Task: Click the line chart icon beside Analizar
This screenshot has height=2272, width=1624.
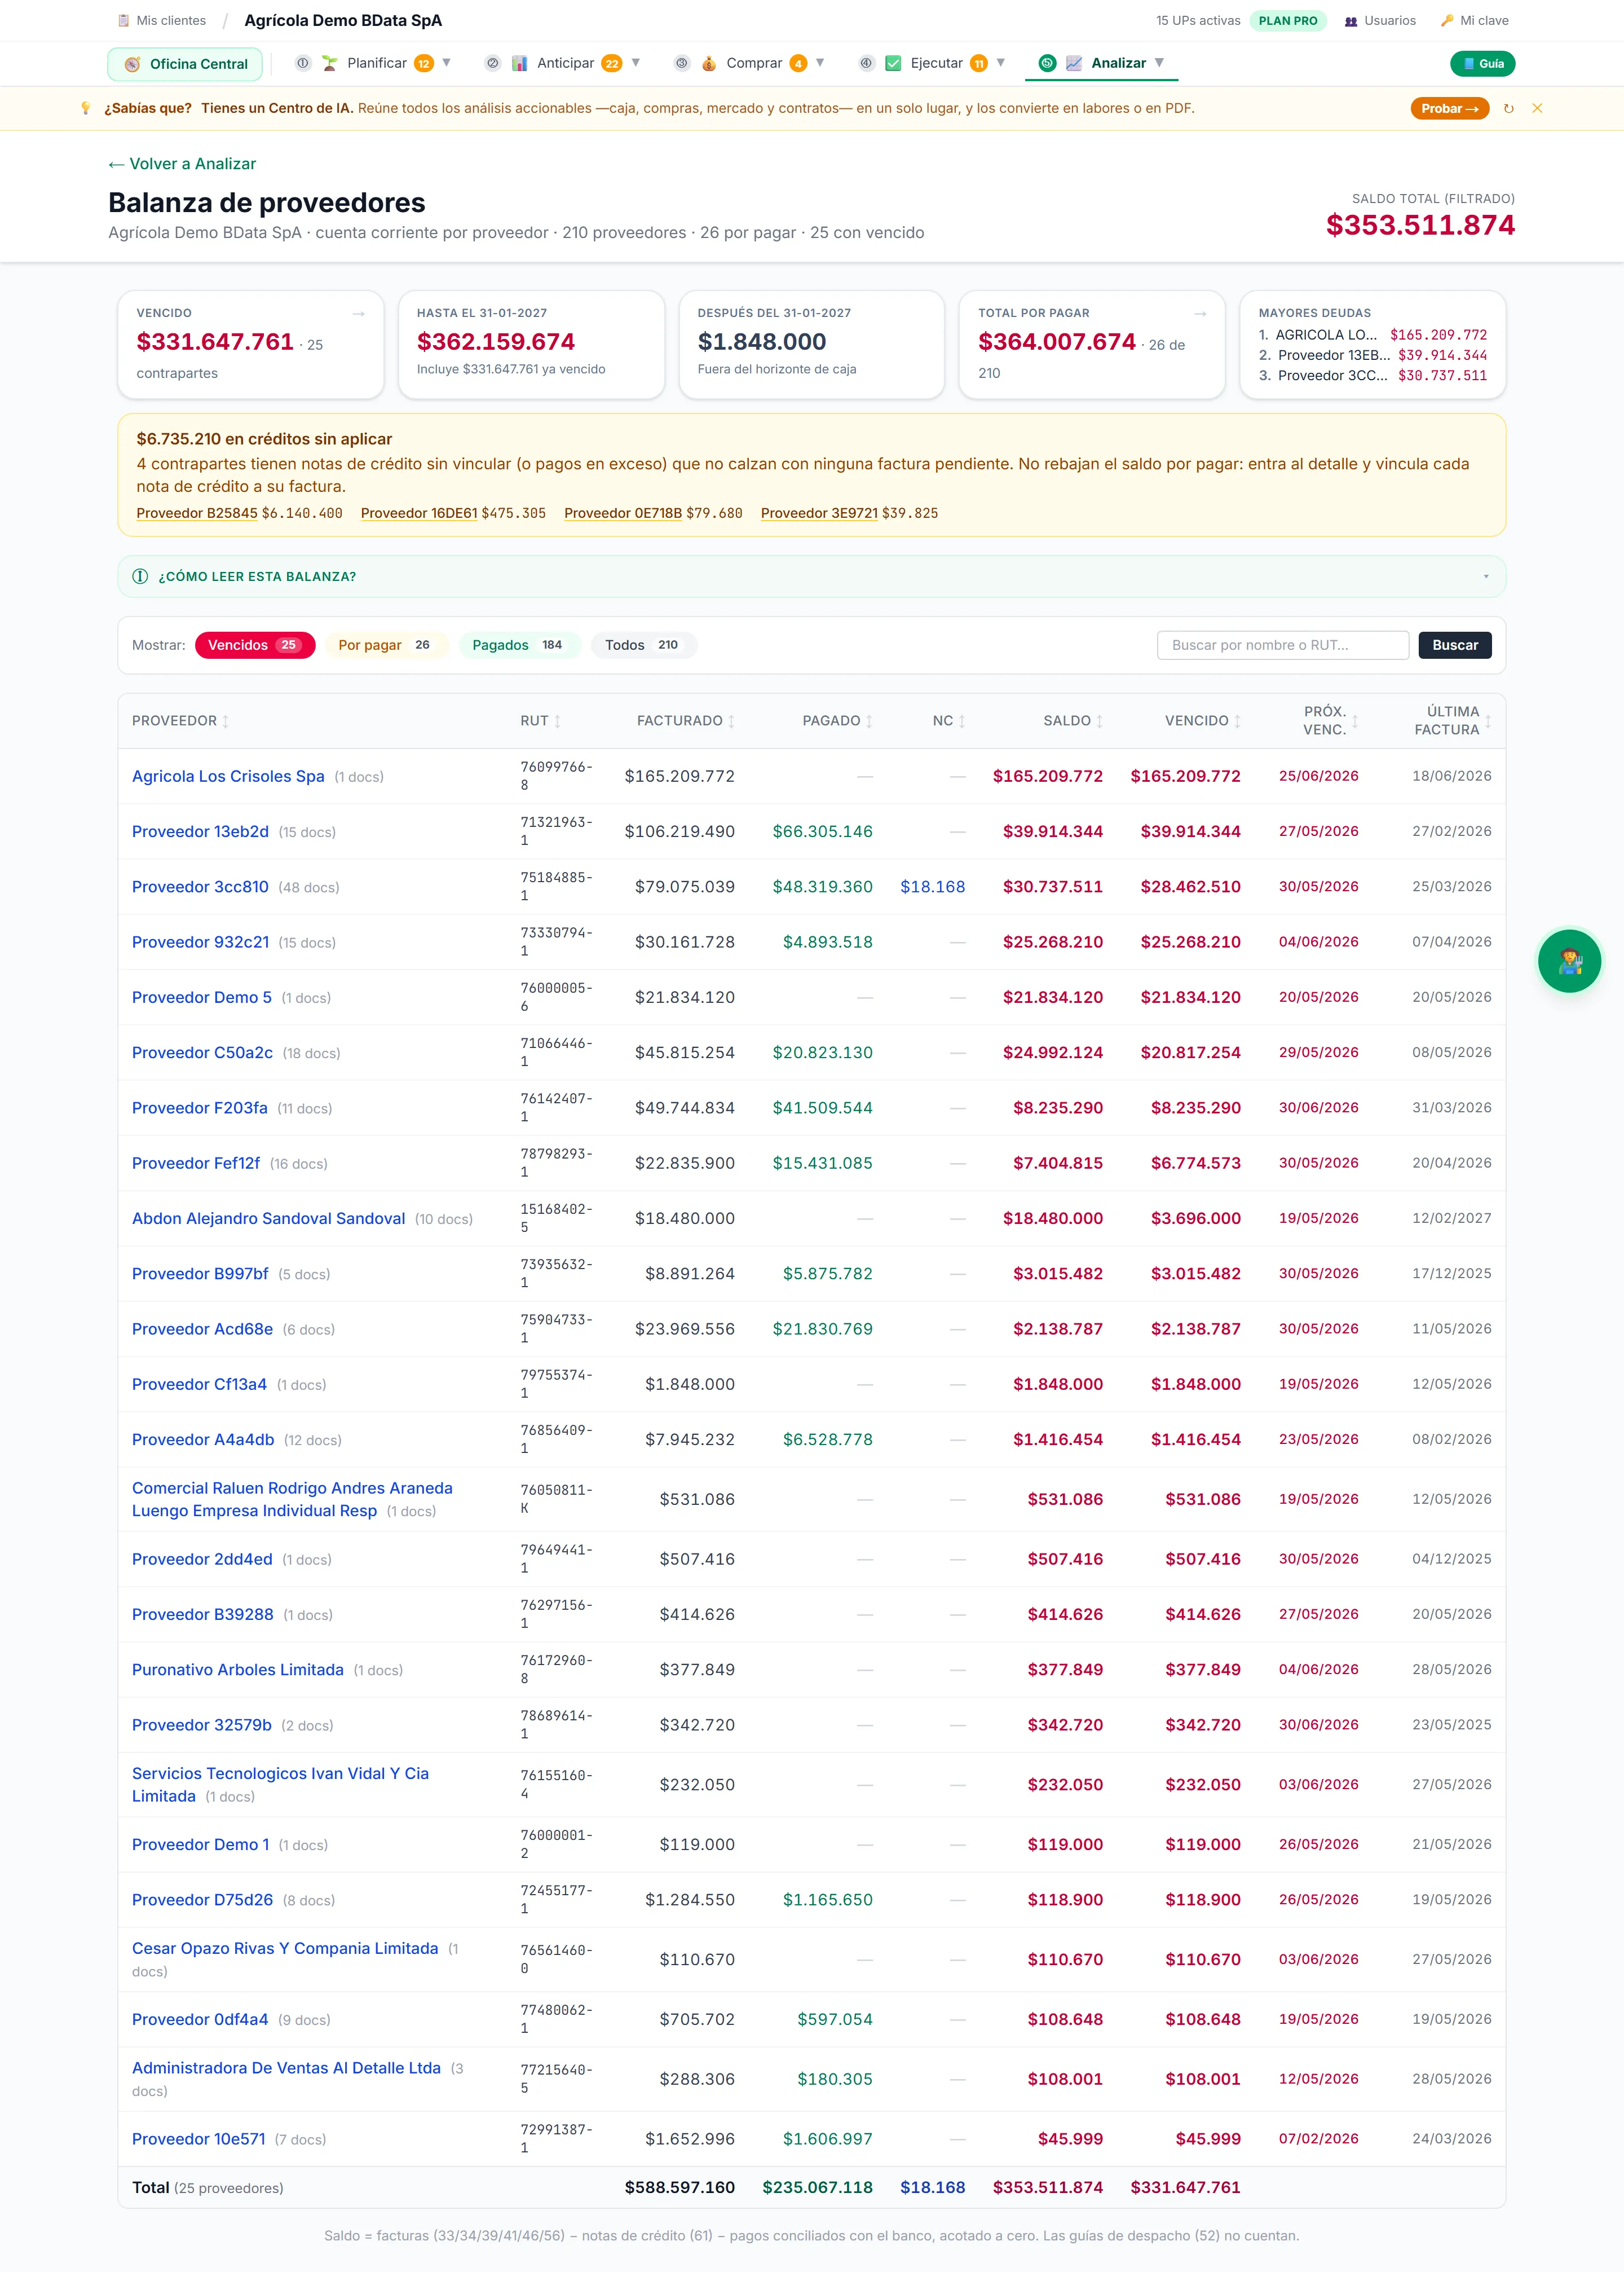Action: (x=1074, y=63)
